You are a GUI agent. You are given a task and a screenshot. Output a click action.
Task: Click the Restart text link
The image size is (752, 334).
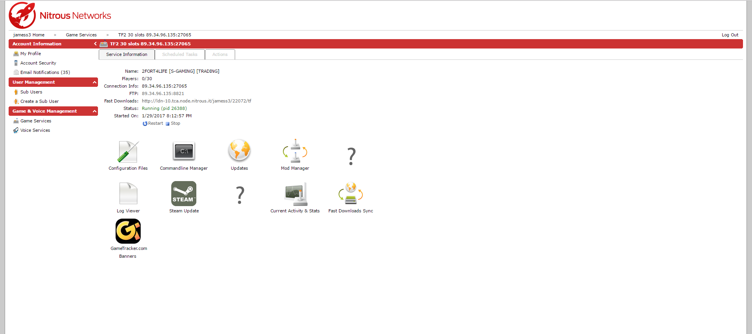156,123
